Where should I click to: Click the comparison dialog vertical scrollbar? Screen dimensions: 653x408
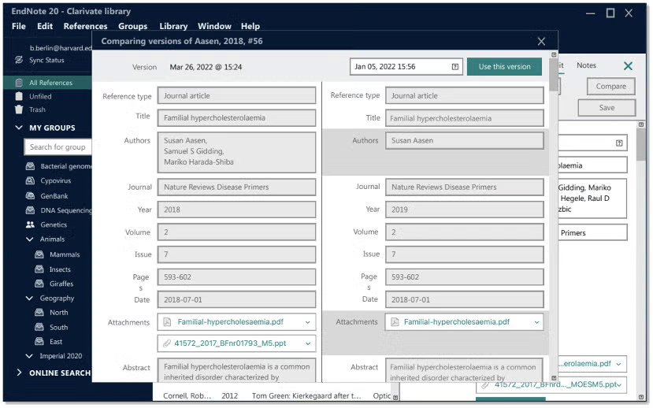click(554, 217)
